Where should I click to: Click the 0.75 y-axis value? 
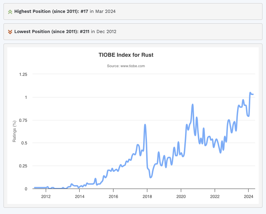tap(23, 120)
